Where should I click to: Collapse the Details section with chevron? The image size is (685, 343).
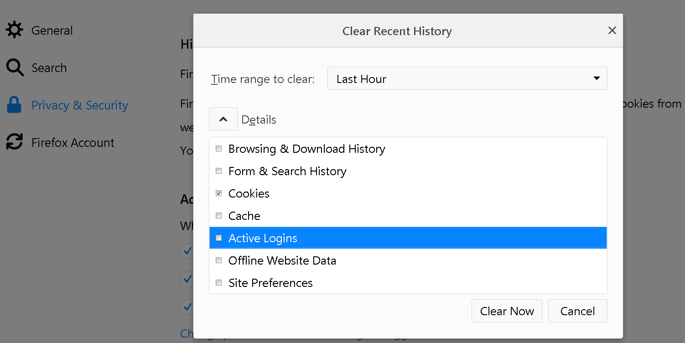[x=223, y=119]
